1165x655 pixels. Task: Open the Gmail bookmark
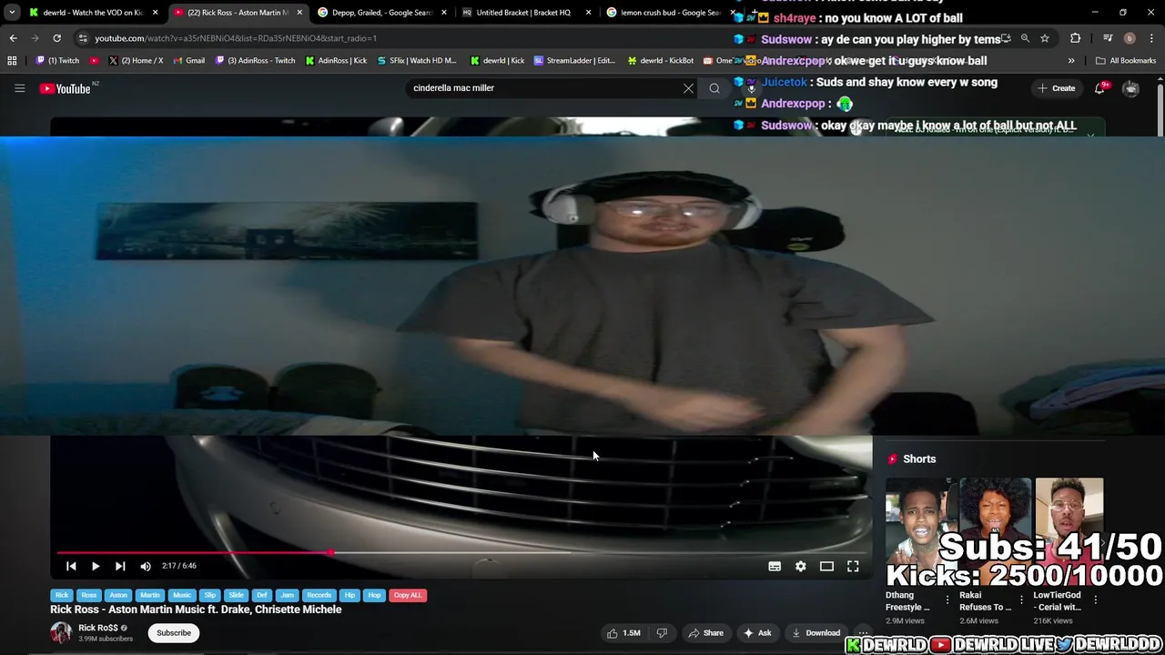click(188, 61)
